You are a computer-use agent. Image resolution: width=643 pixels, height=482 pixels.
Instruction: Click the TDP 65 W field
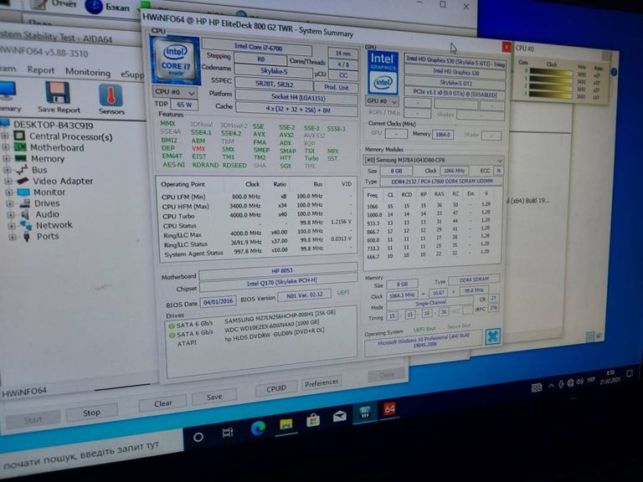(x=184, y=105)
